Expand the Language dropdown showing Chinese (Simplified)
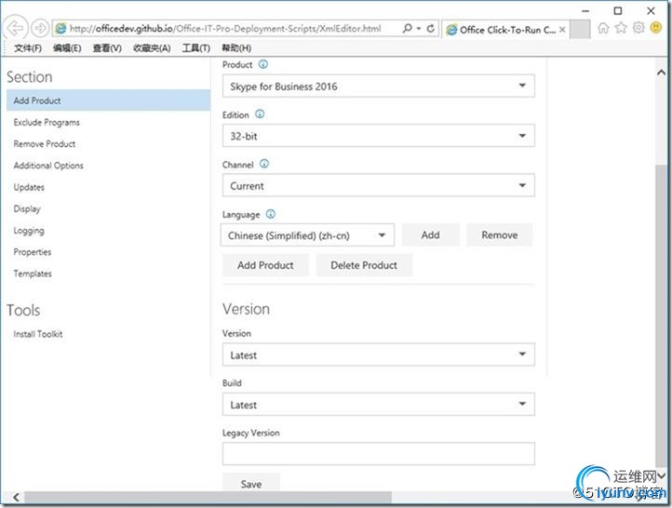 (x=307, y=234)
